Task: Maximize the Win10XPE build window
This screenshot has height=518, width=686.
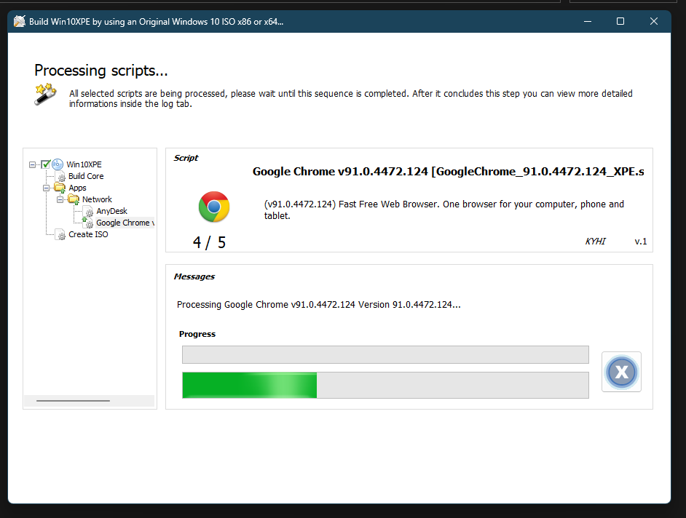Action: (620, 21)
